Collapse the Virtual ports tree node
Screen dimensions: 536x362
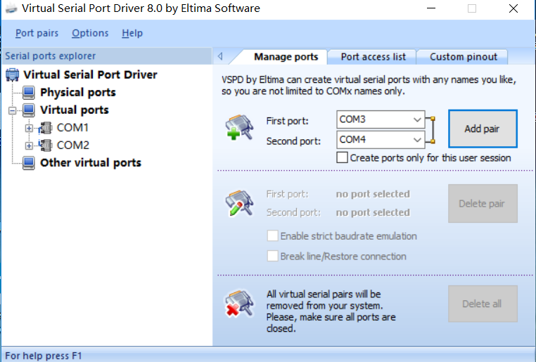tap(12, 110)
